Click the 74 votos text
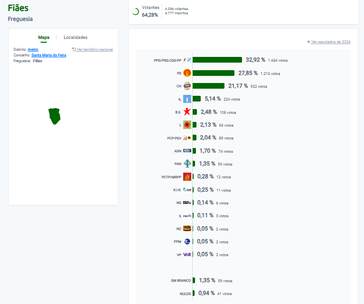Image resolution: width=364 pixels, height=304 pixels. pos(225,151)
